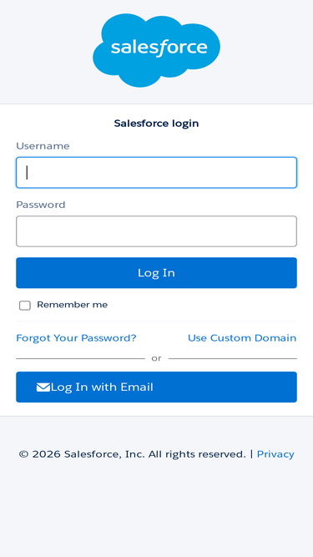313x557 pixels.
Task: Click the blinking text cursor in Username
Action: 27,173
